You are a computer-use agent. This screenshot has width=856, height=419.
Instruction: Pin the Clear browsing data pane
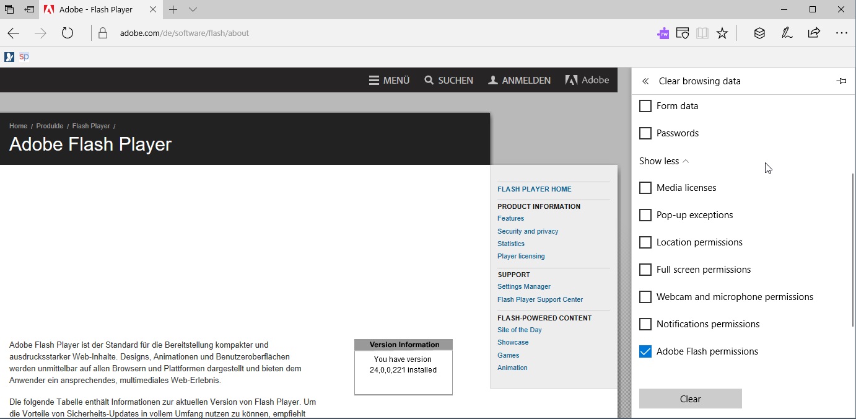point(841,81)
